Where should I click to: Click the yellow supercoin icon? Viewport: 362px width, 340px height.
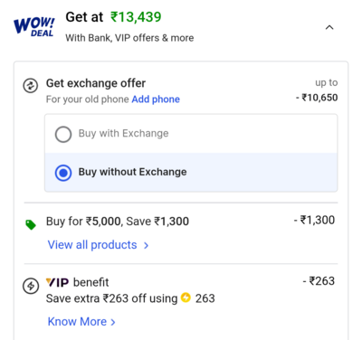pyautogui.click(x=186, y=297)
